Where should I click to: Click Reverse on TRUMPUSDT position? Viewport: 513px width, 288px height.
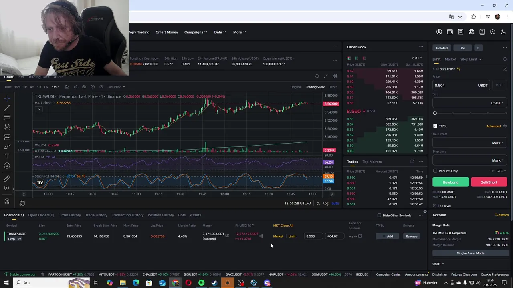pos(411,236)
